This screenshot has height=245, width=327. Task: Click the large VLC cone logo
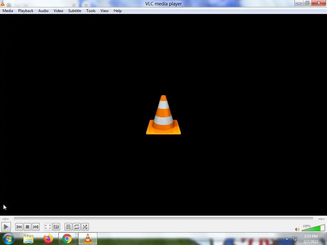(x=163, y=115)
